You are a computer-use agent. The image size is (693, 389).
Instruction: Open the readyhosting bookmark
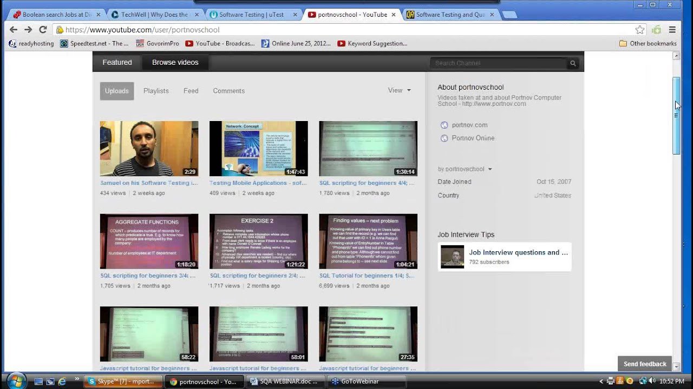[31, 43]
